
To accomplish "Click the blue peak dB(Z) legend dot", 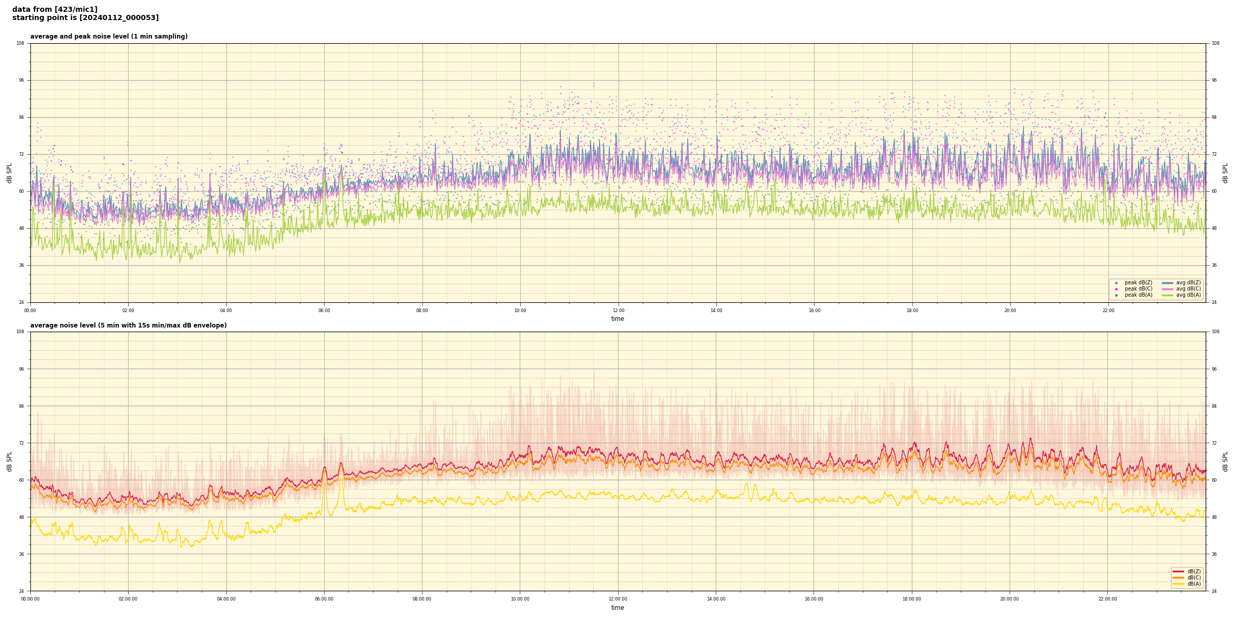I will tap(1116, 283).
